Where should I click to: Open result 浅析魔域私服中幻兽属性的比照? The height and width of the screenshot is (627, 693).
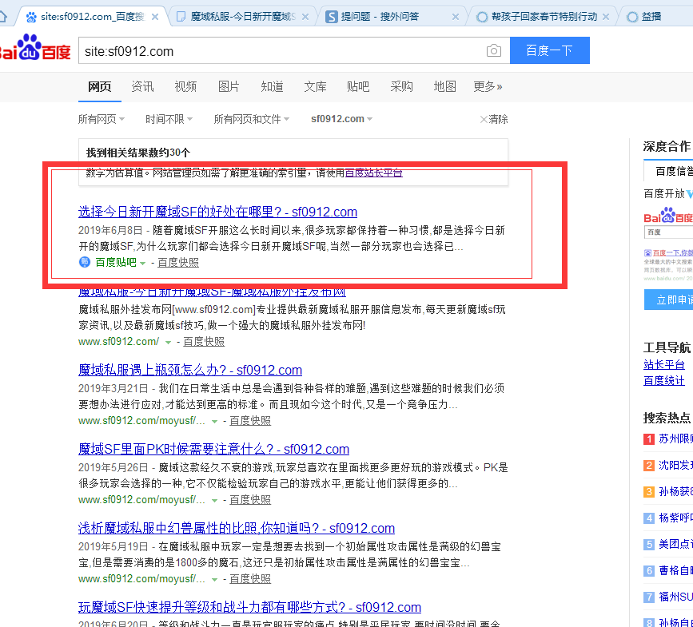(237, 528)
